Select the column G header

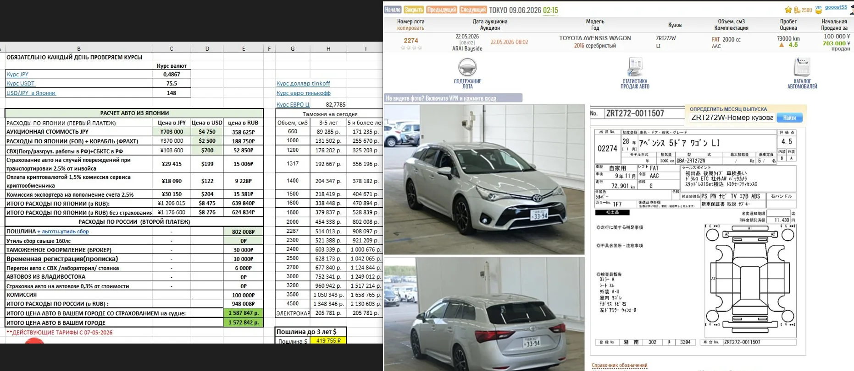293,48
